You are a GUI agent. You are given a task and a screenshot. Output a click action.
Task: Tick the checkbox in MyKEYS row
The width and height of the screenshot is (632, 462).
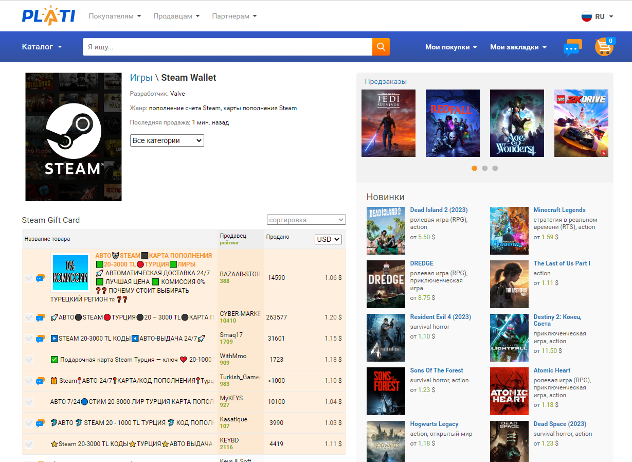[x=29, y=402]
